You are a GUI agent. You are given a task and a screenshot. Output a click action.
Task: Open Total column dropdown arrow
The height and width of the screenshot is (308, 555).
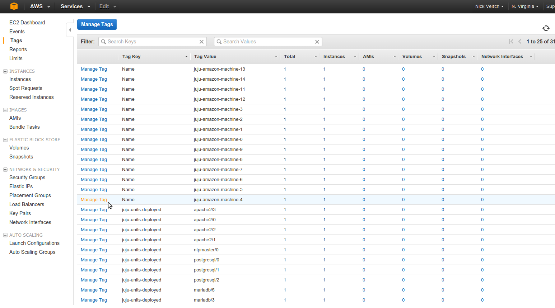pos(316,57)
